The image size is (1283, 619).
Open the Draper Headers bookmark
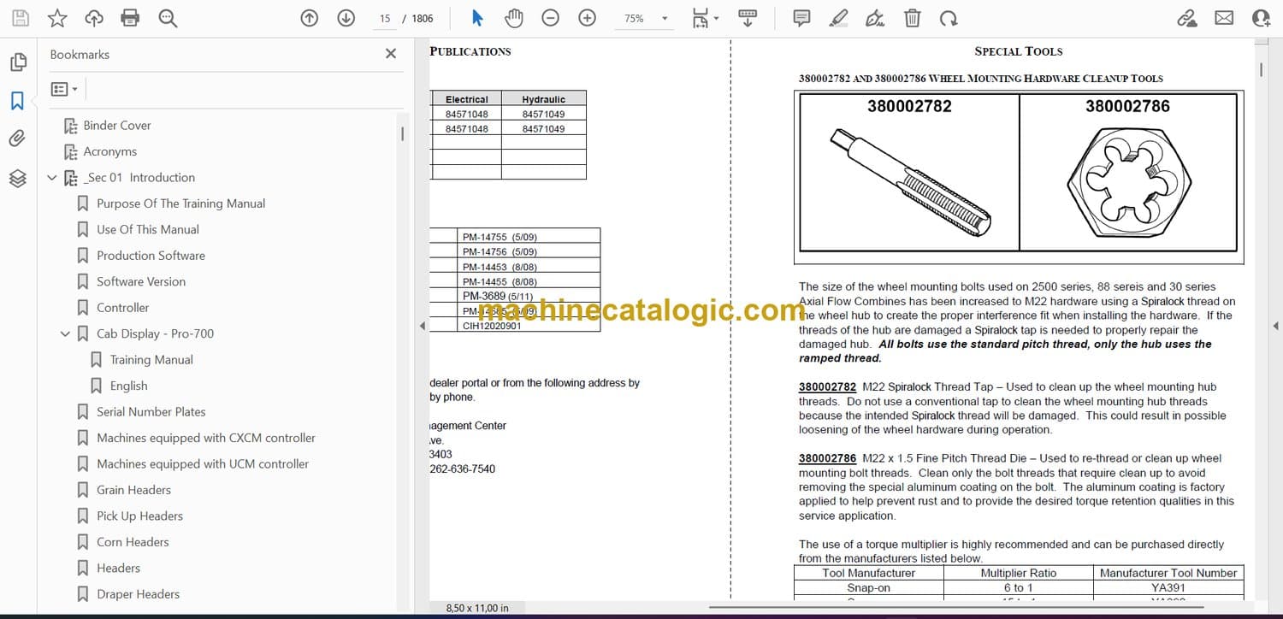(139, 594)
